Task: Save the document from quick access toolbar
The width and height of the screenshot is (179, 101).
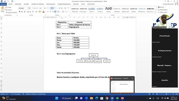Action: click(x=5, y=1)
